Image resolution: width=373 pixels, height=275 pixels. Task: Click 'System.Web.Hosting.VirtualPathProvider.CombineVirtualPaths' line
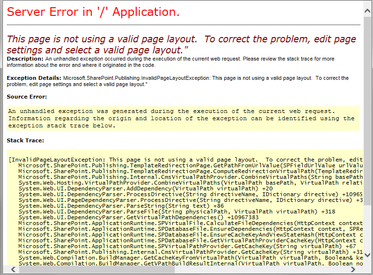(191, 183)
